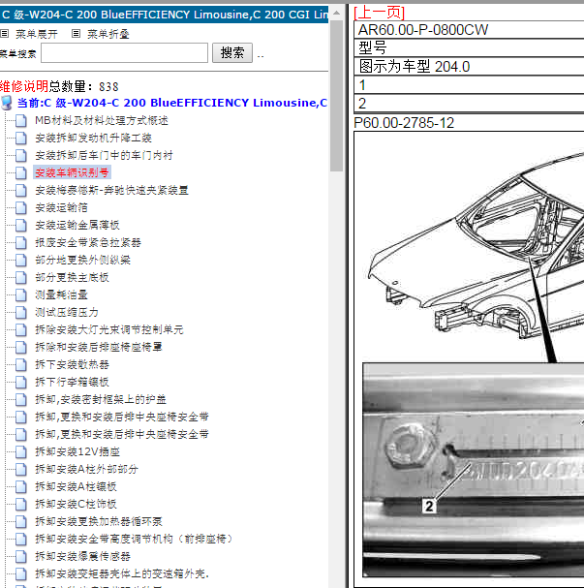584x588 pixels.
Task: Open tree item 拆卸安装12V插座
Action: 77,451
